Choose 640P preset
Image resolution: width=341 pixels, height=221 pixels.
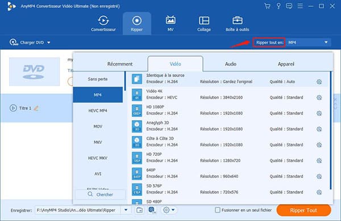[x=227, y=174]
